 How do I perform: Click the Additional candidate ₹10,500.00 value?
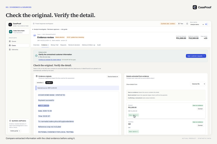tap(194, 38)
